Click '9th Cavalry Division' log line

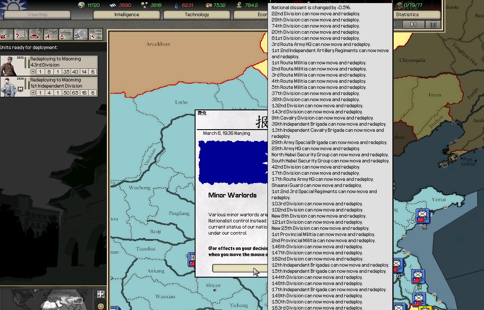click(x=323, y=118)
